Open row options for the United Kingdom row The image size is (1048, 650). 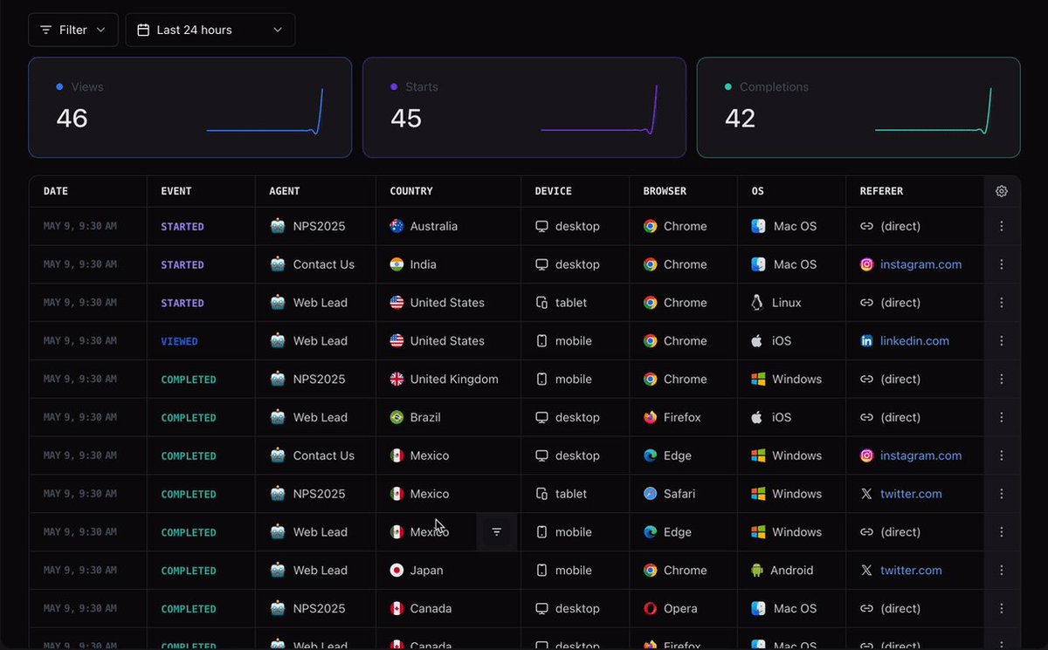[1002, 380]
